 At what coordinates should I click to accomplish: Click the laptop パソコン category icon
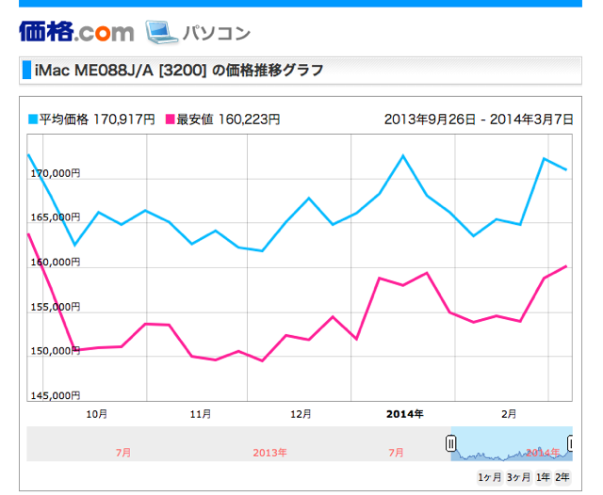coord(161,32)
